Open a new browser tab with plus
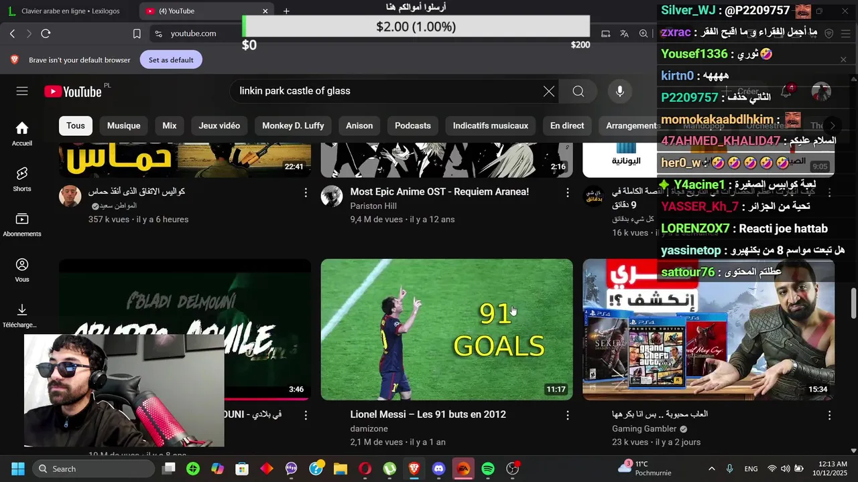The height and width of the screenshot is (482, 858). 286,11
